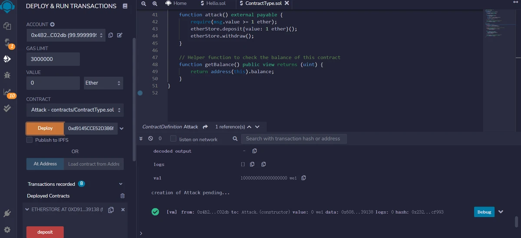Image resolution: width=521 pixels, height=238 pixels.
Task: Click the transaction hash search field
Action: [x=294, y=139]
